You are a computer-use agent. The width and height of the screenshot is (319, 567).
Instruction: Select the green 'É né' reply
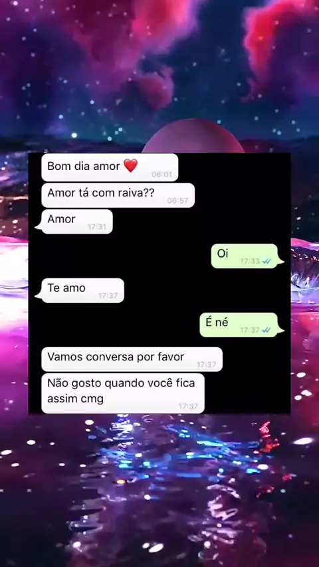(241, 325)
